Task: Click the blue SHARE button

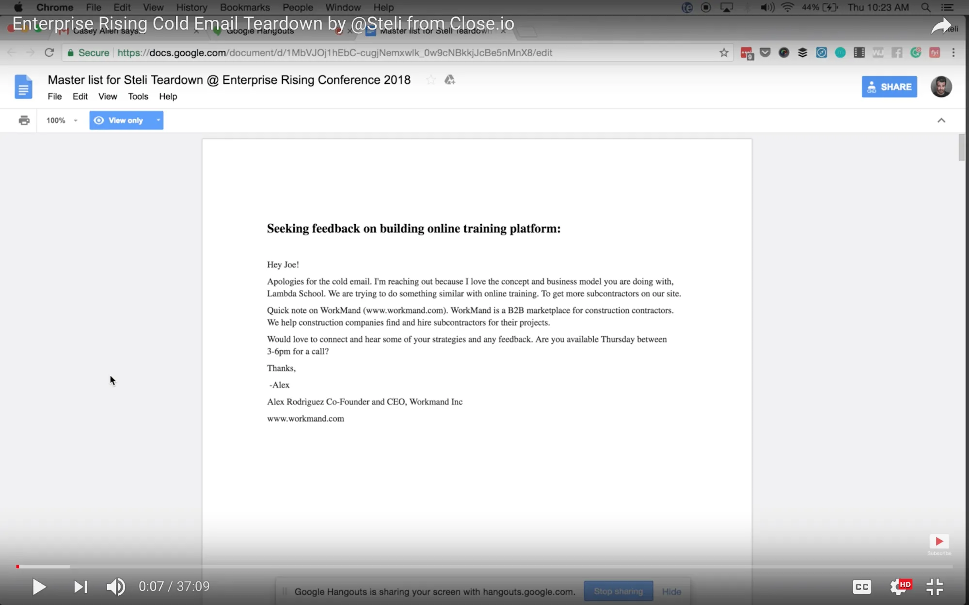Action: pyautogui.click(x=889, y=87)
